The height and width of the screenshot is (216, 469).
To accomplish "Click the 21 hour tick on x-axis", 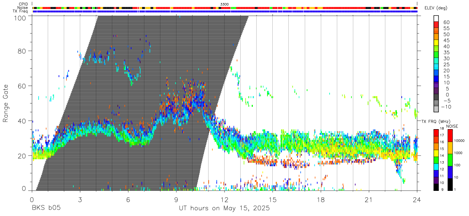I will (369, 200).
